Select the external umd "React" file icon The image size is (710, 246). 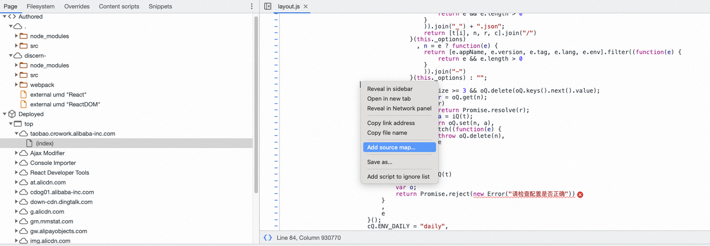tap(23, 94)
